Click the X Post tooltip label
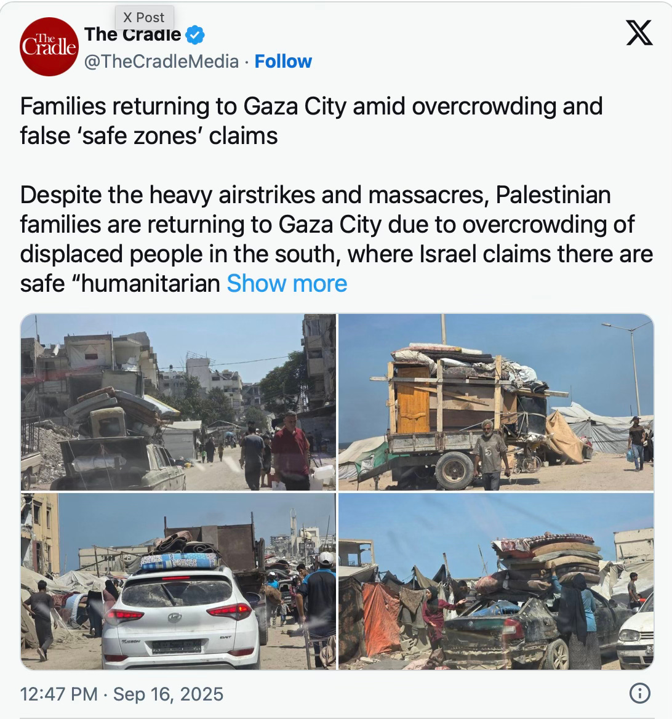672x719 pixels. click(x=144, y=17)
